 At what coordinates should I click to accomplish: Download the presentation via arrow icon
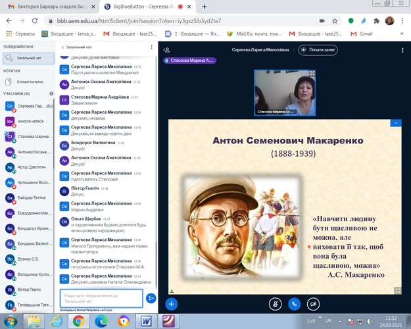click(x=172, y=291)
